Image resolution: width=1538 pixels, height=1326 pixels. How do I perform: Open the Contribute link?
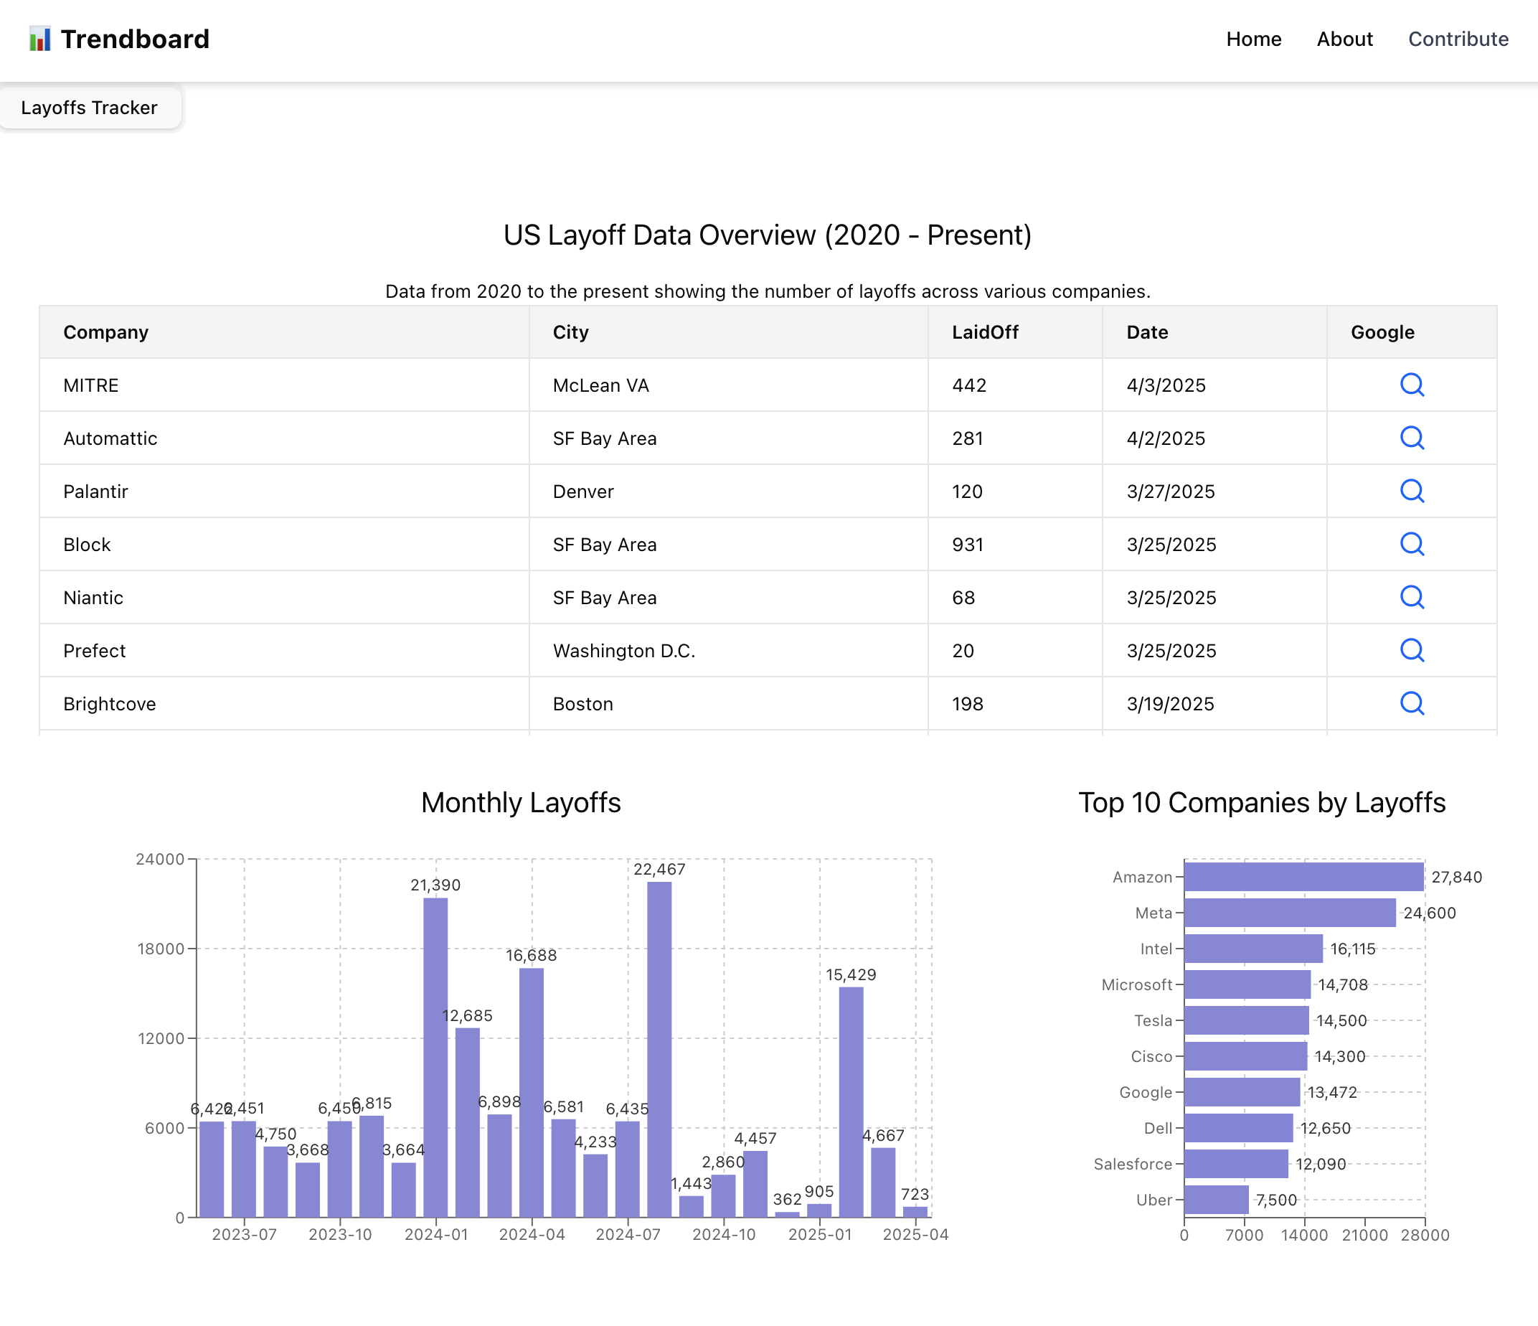[1458, 39]
